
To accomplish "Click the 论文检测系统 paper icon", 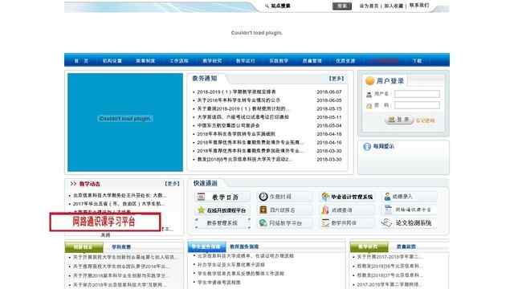I will [x=386, y=223].
